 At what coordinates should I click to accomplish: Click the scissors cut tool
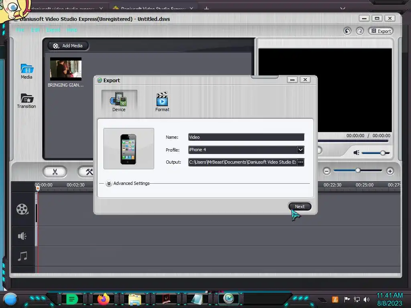click(x=55, y=172)
